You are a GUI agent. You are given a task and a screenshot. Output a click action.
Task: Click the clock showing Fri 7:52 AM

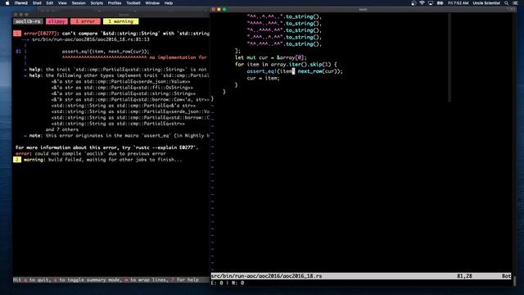[x=458, y=3]
